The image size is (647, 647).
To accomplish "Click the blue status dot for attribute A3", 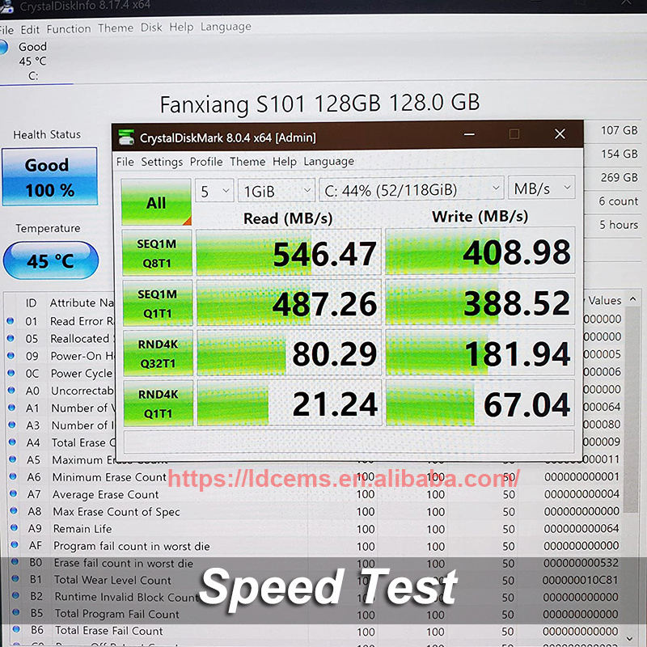I will pos(12,425).
